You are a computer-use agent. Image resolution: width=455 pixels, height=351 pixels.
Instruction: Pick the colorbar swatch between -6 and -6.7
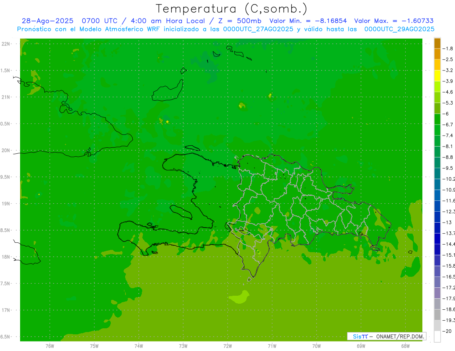pyautogui.click(x=437, y=119)
